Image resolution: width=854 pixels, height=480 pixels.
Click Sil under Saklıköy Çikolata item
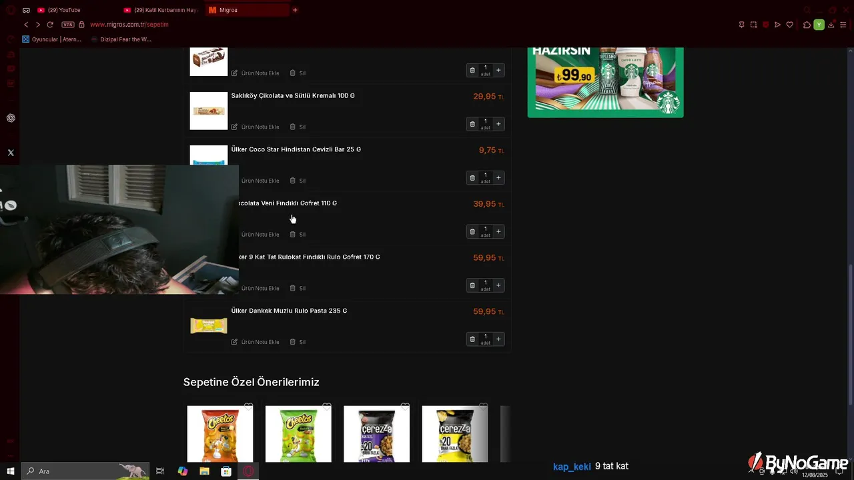[x=298, y=127]
